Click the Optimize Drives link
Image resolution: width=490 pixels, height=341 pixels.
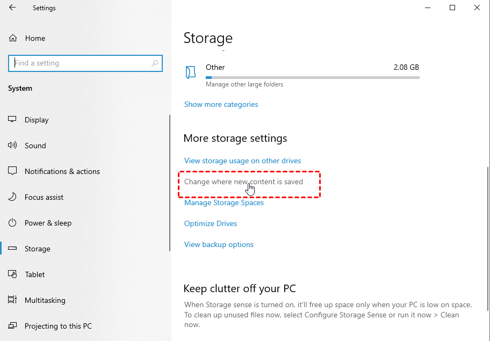point(210,223)
